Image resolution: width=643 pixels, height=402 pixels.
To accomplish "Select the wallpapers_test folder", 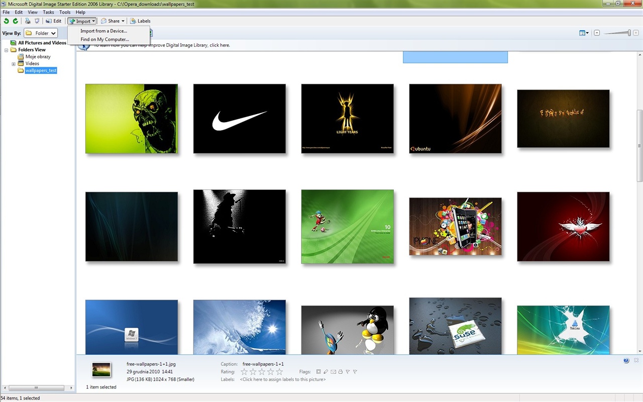I will coord(41,70).
